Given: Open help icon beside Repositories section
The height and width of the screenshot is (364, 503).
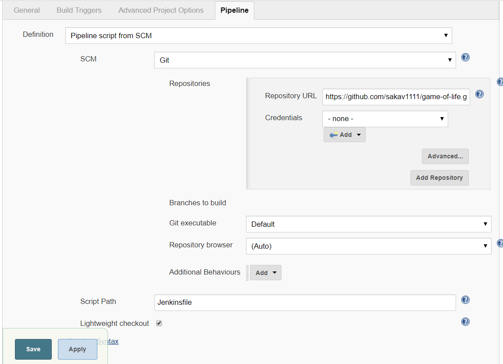Looking at the screenshot, I should click(499, 82).
